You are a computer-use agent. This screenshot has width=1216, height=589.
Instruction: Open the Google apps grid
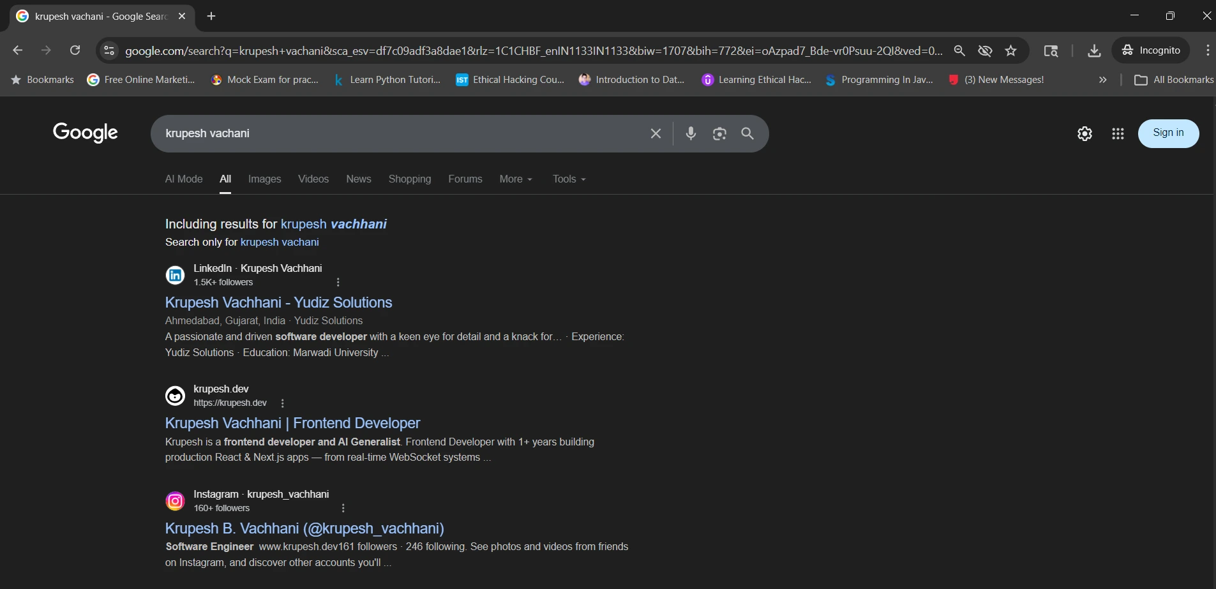1118,133
